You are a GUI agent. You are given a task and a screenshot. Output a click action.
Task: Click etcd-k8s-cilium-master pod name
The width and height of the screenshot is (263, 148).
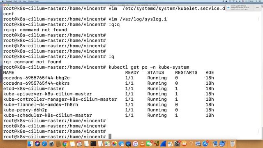point(34,89)
